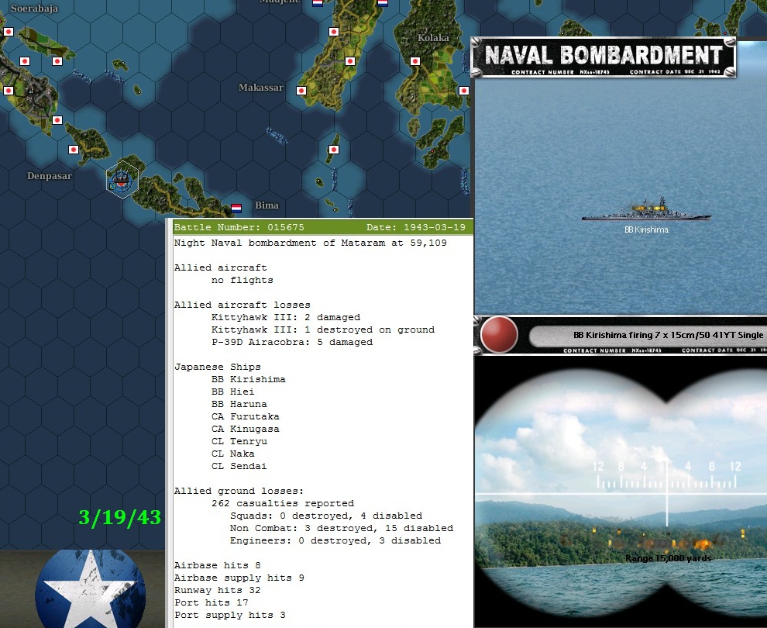Select the Japanese flag base below Kolaka label
767x628 pixels.
tap(415, 61)
